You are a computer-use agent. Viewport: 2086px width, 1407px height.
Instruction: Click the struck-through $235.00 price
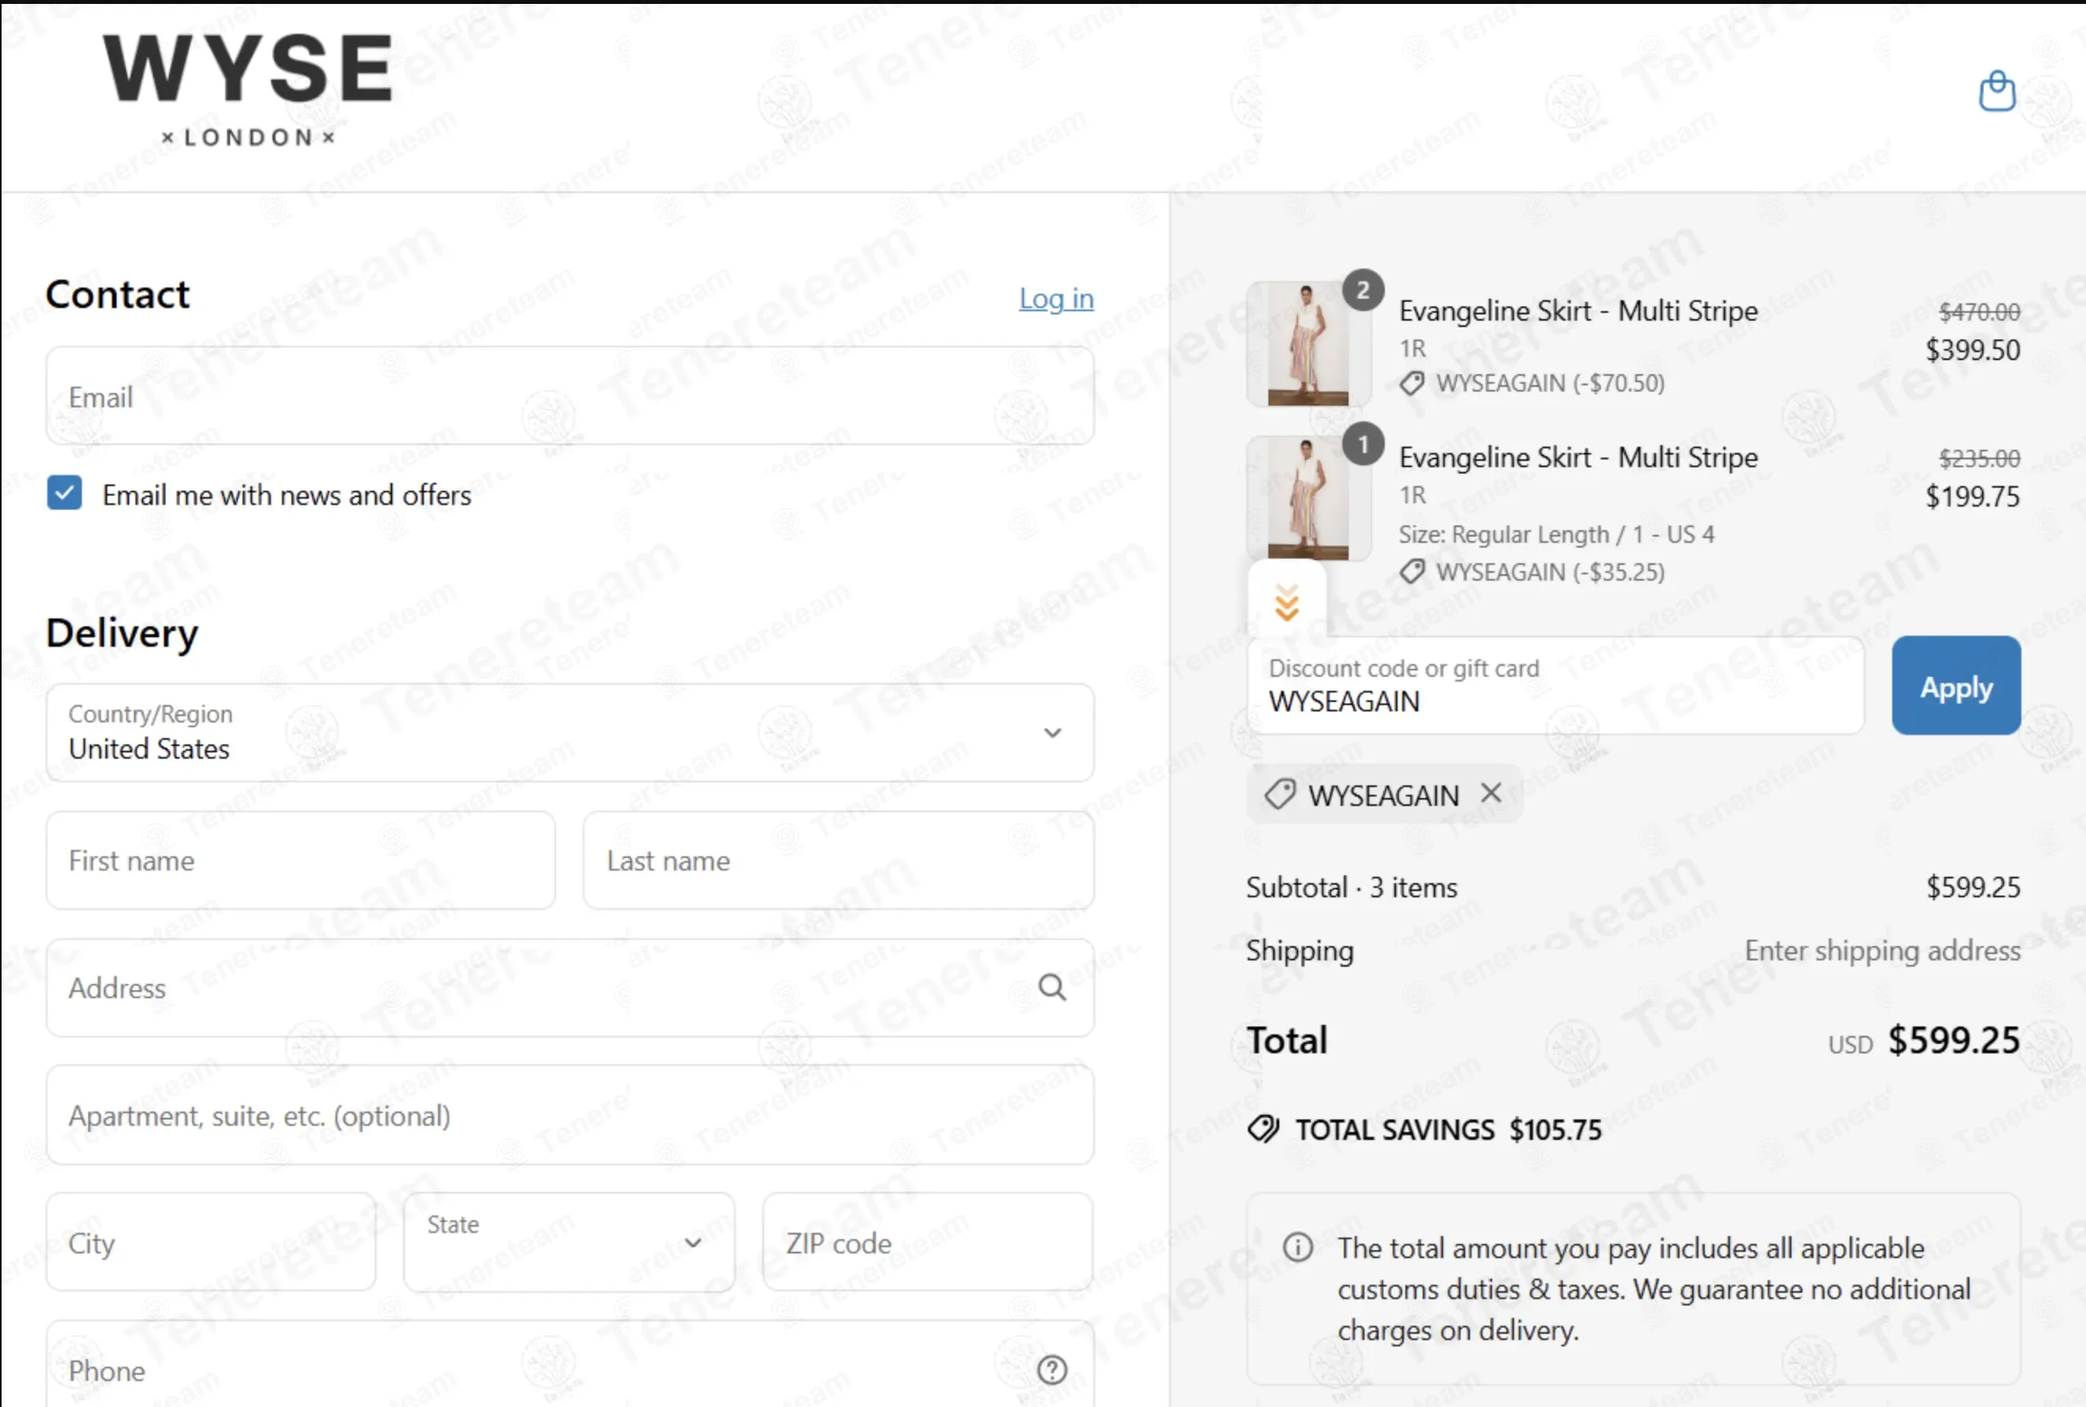coord(1979,458)
